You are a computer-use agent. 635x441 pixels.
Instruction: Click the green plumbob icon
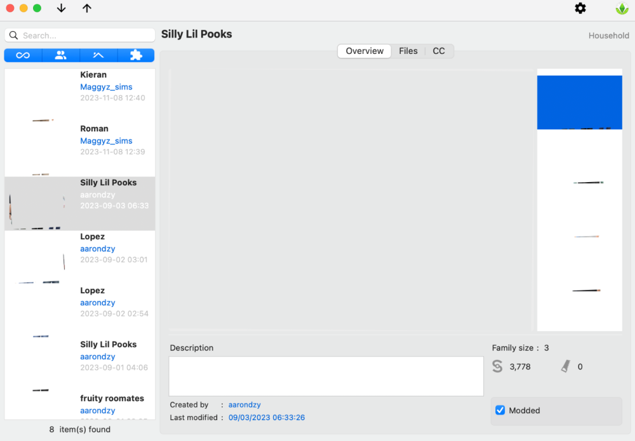pos(622,8)
